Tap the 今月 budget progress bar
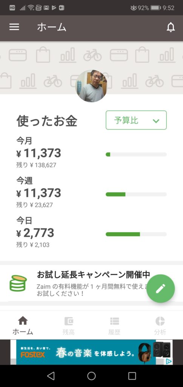This screenshot has height=387, width=183. (136, 155)
